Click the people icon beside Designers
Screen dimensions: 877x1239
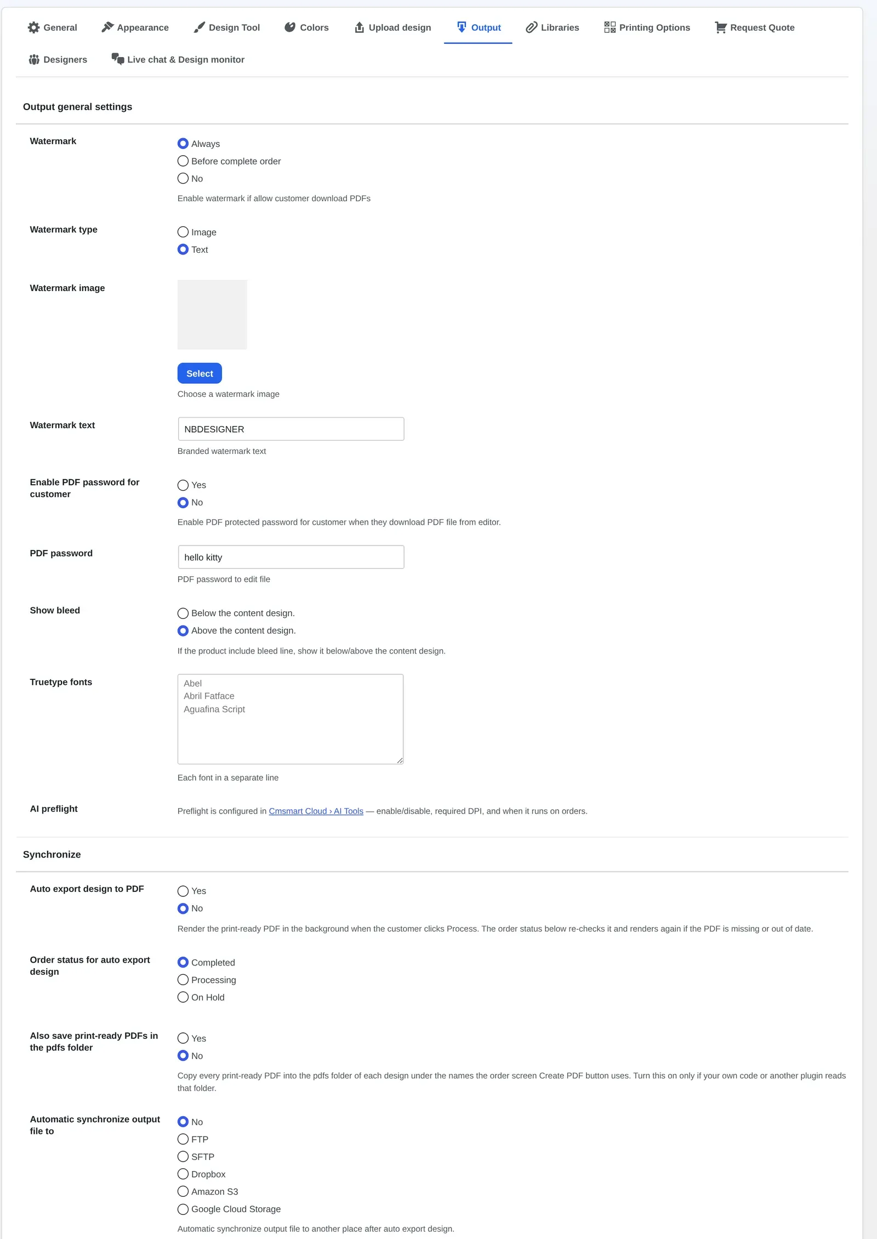[x=34, y=59]
